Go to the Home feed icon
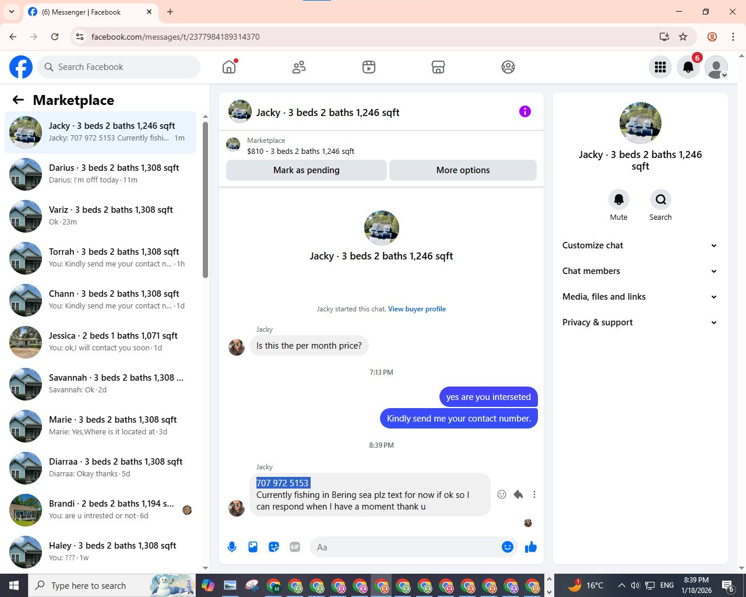This screenshot has width=746, height=597. point(229,67)
